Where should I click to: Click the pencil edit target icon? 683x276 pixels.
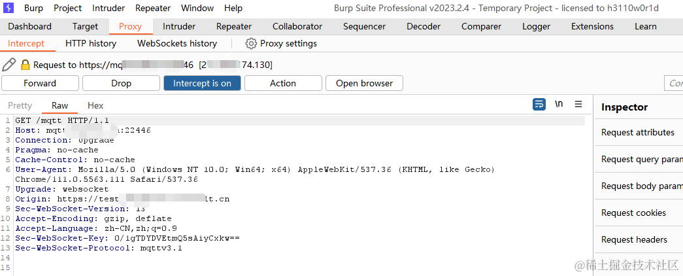pos(8,65)
